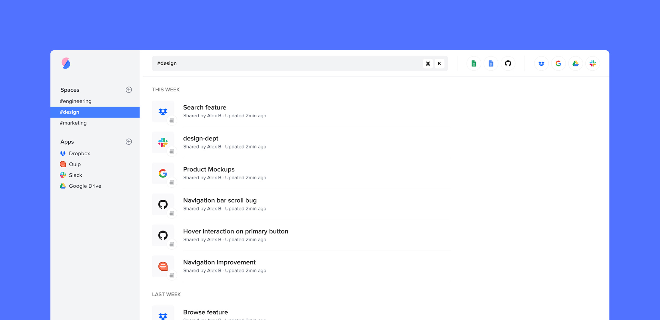
Task: Click the Apps sidebar heading
Action: (x=67, y=142)
